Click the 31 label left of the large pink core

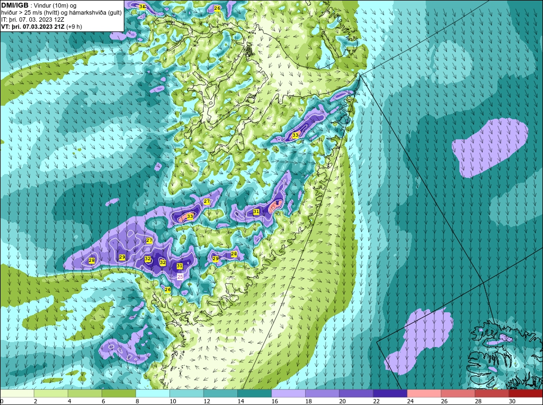256,211
